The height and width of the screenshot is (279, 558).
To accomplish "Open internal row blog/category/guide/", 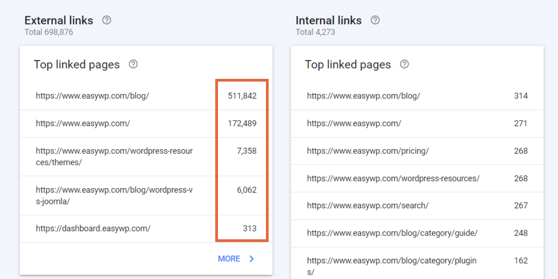I will pos(417,233).
